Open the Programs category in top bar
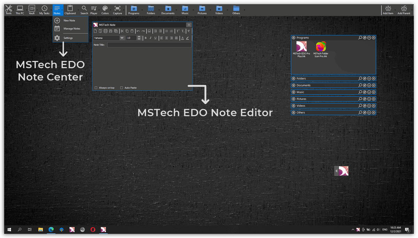Screen dimensions: 418x238 coord(134,10)
